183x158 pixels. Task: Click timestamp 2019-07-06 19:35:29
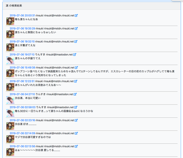tap(22, 29)
